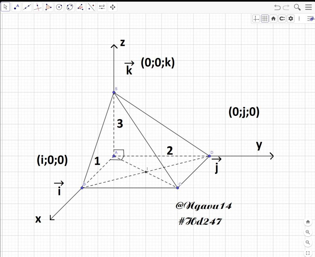Zoom in on the graphics view

pyautogui.click(x=308, y=232)
